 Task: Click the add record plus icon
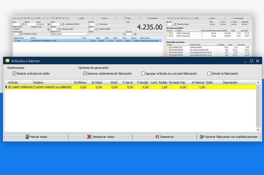28,18
